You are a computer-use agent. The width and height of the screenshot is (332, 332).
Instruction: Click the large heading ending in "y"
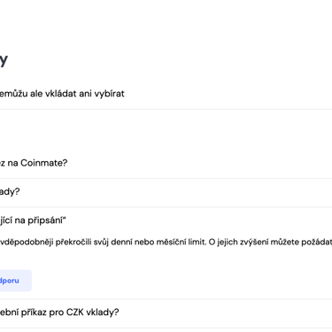point(4,60)
